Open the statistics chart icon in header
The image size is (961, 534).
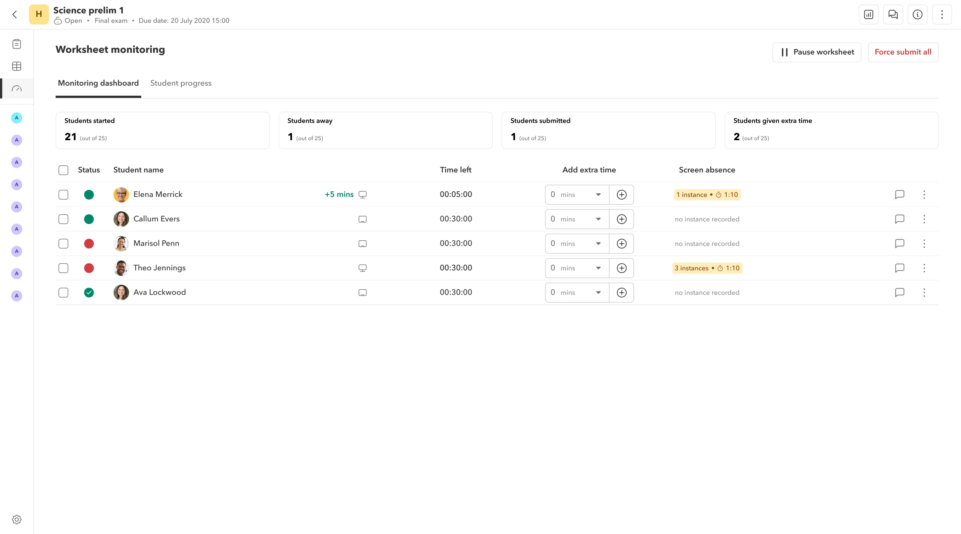[x=868, y=14]
